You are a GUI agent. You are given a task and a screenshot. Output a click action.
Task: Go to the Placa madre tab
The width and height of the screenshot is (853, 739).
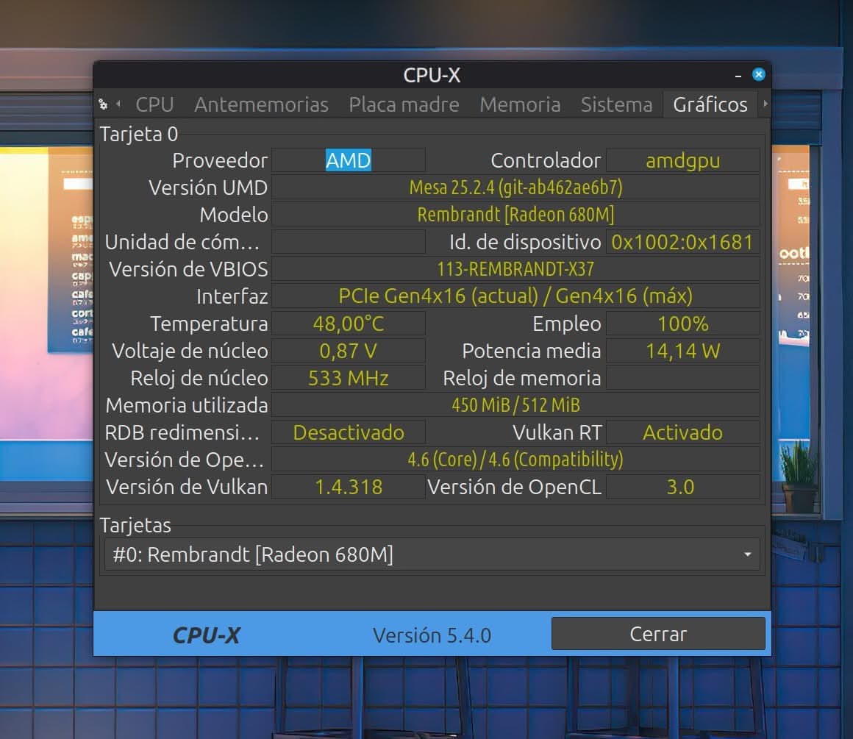404,104
